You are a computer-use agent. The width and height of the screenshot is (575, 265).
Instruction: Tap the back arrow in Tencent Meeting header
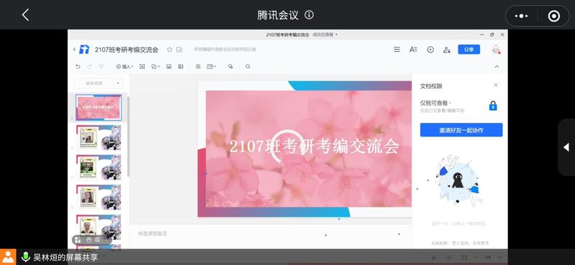[x=25, y=15]
